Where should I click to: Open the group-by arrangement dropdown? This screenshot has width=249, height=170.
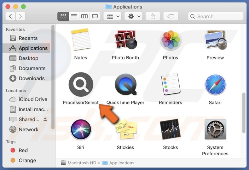[113, 16]
